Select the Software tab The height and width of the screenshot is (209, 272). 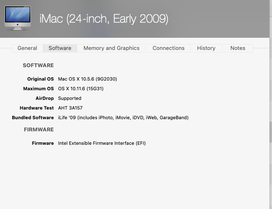tap(60, 48)
